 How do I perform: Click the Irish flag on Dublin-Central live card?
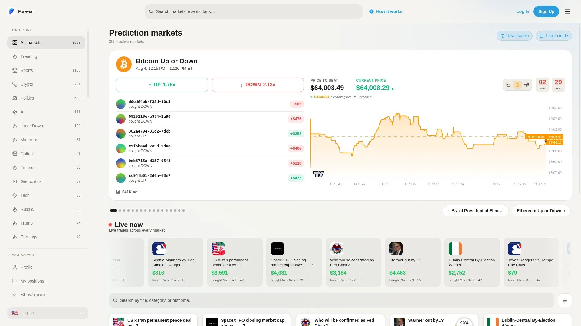(x=455, y=249)
